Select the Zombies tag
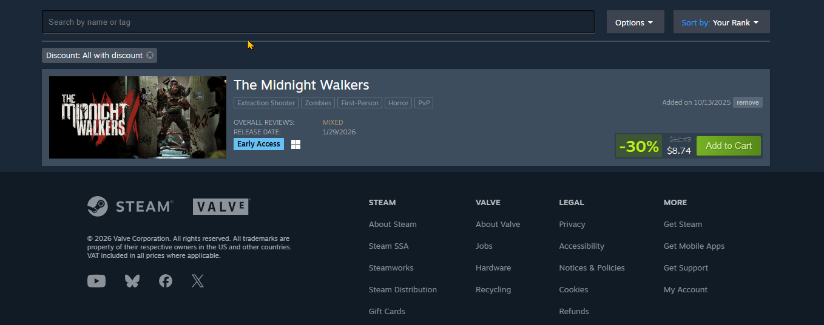The image size is (824, 325). click(x=319, y=103)
